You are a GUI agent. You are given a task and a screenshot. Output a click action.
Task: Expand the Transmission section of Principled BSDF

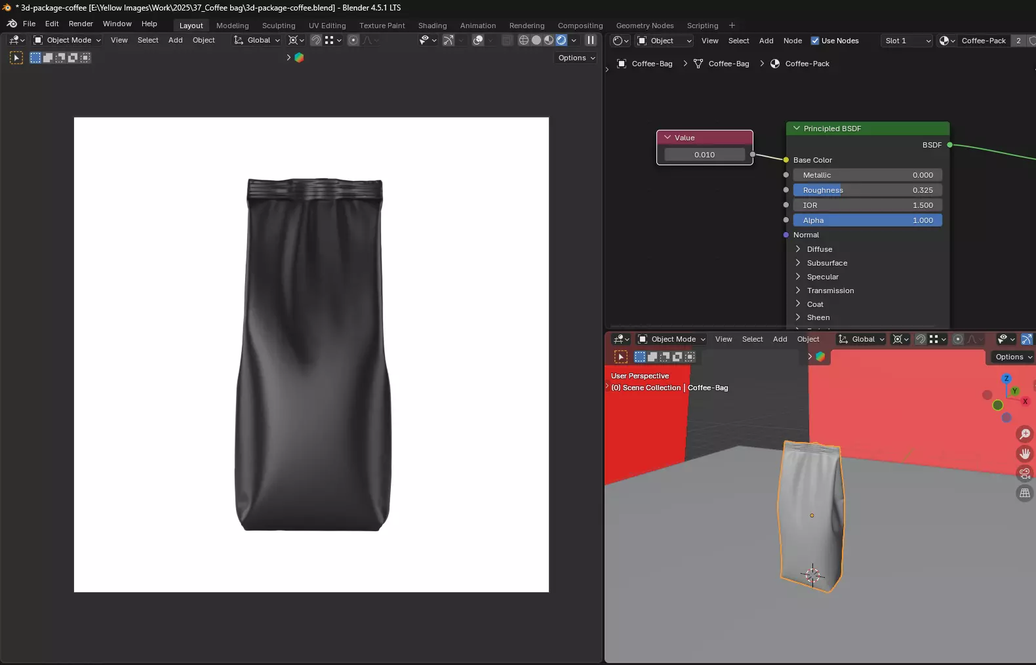tap(798, 291)
